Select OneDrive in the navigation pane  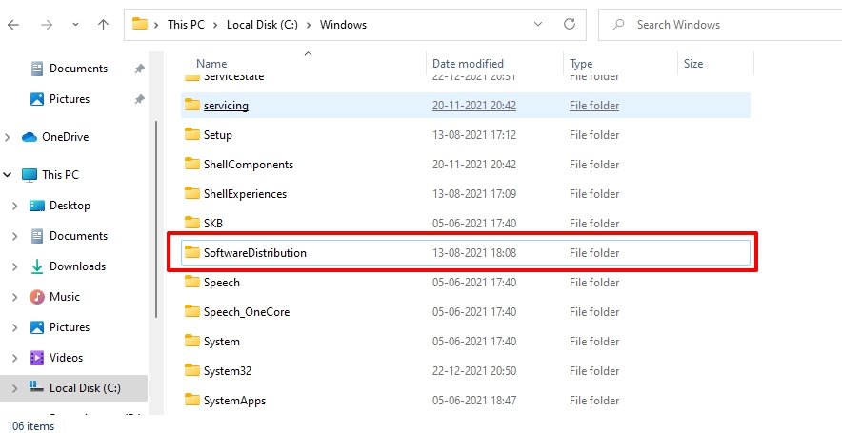[x=65, y=137]
